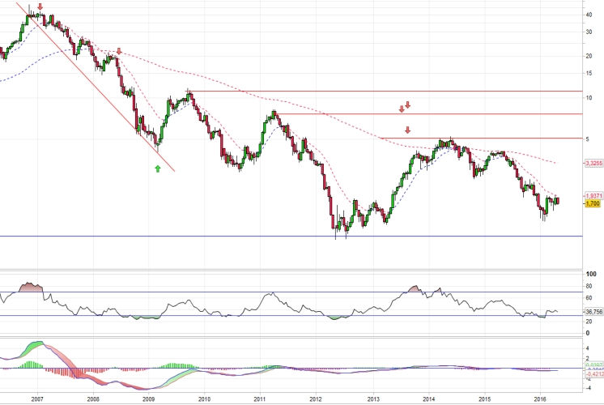
Task: Click the red MACD value label ending in 4212
Action: [x=592, y=374]
